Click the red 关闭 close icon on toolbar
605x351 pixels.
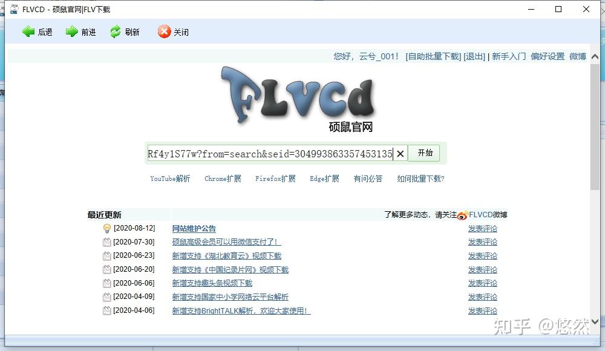[x=164, y=32]
